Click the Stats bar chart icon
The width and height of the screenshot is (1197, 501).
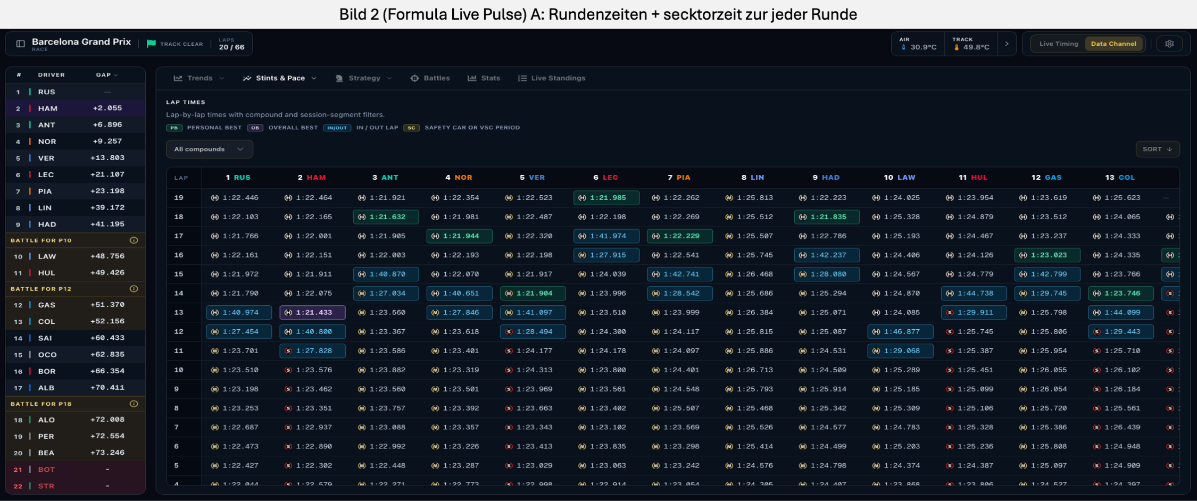[472, 78]
